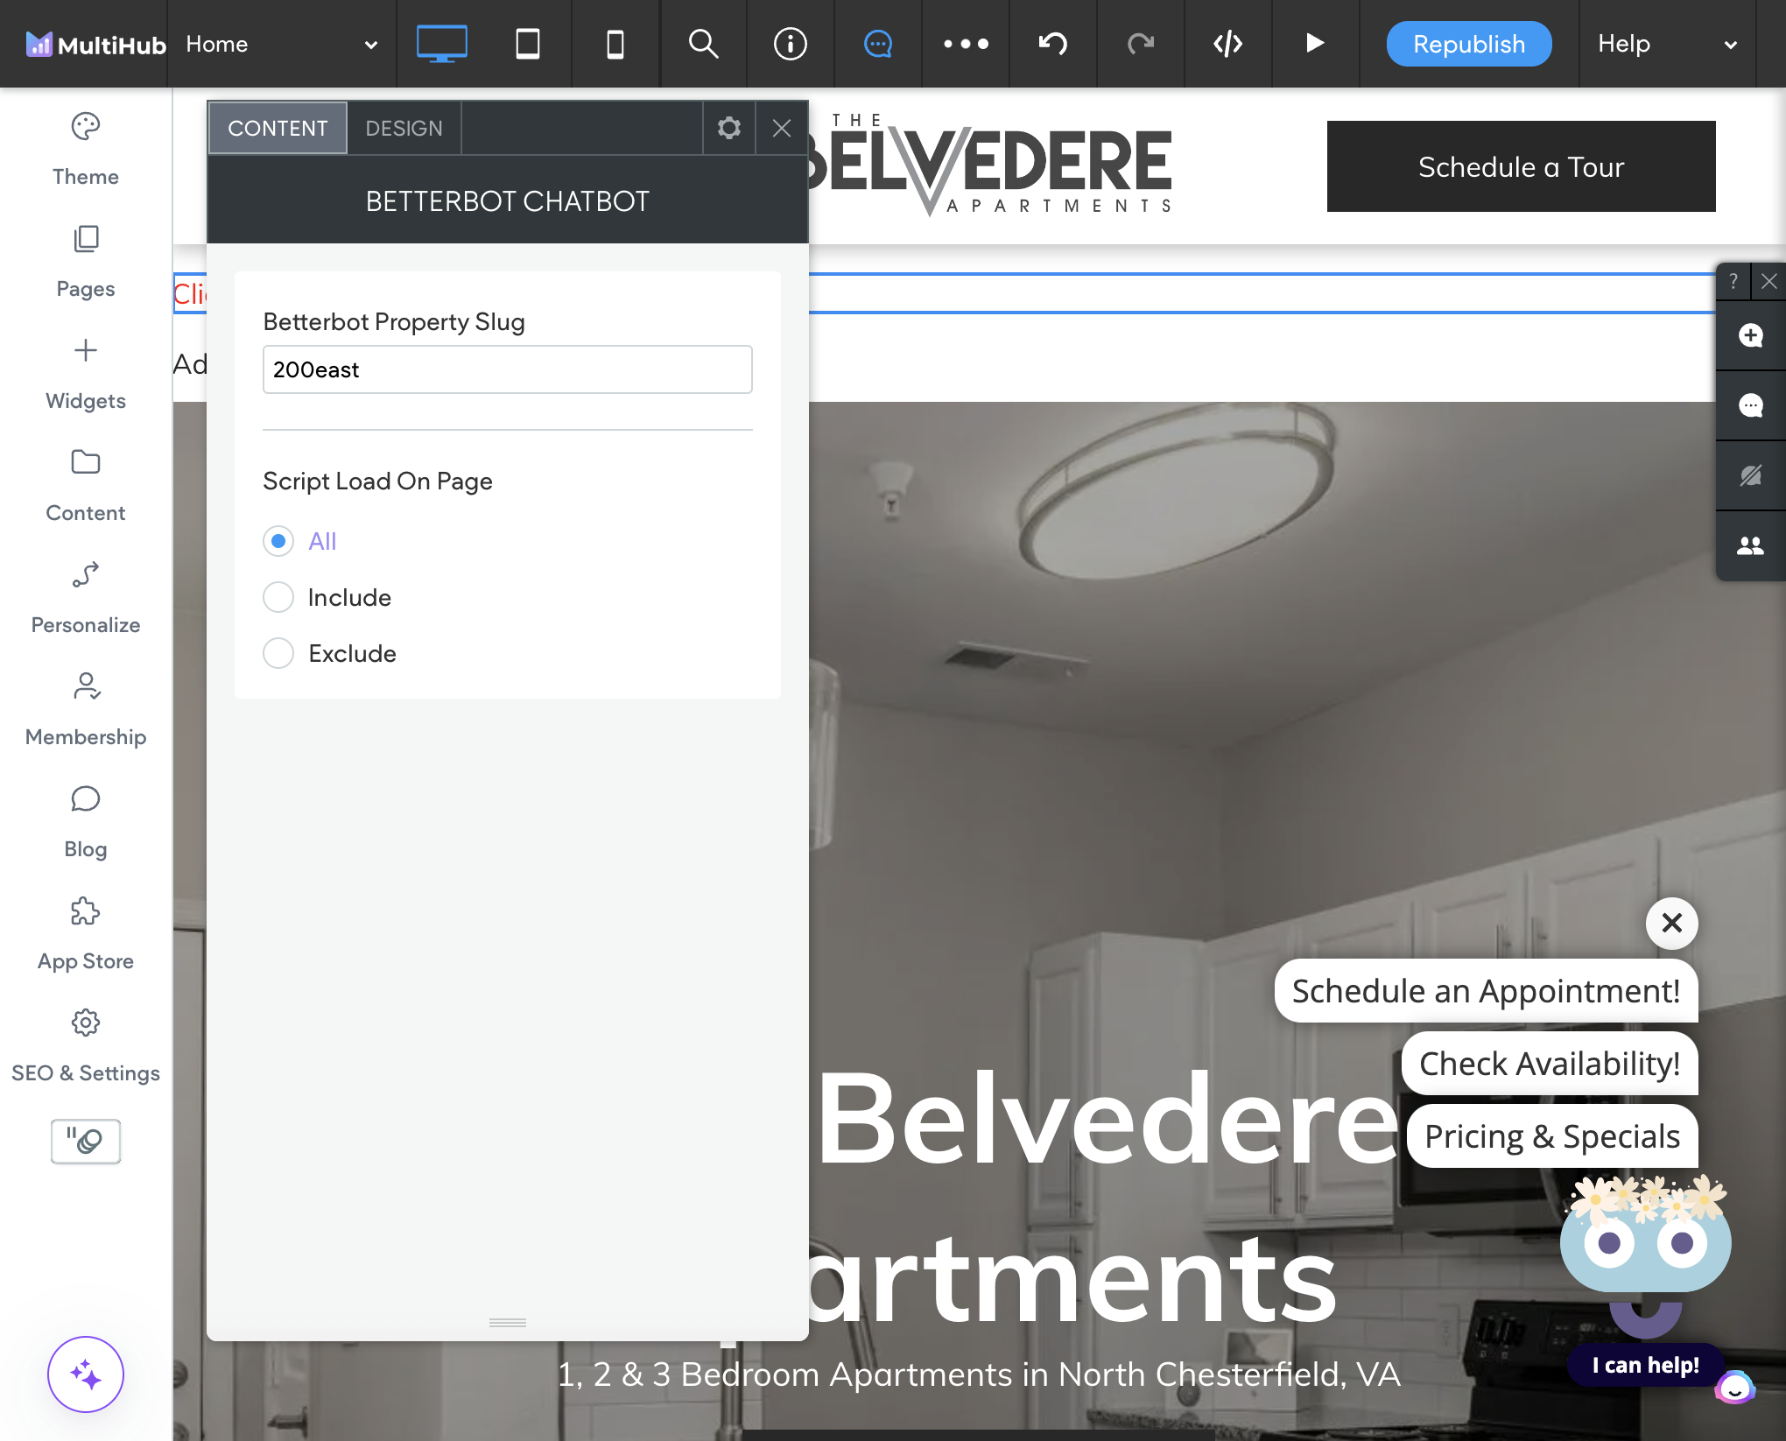Open the App Store
The image size is (1786, 1441).
point(86,934)
